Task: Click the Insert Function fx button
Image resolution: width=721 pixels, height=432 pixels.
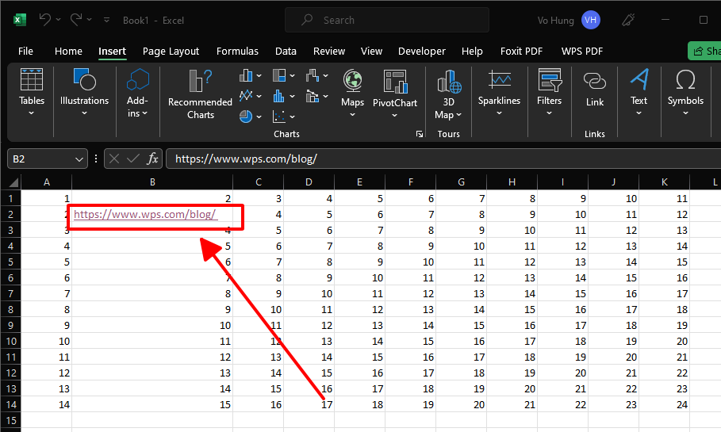Action: [153, 159]
